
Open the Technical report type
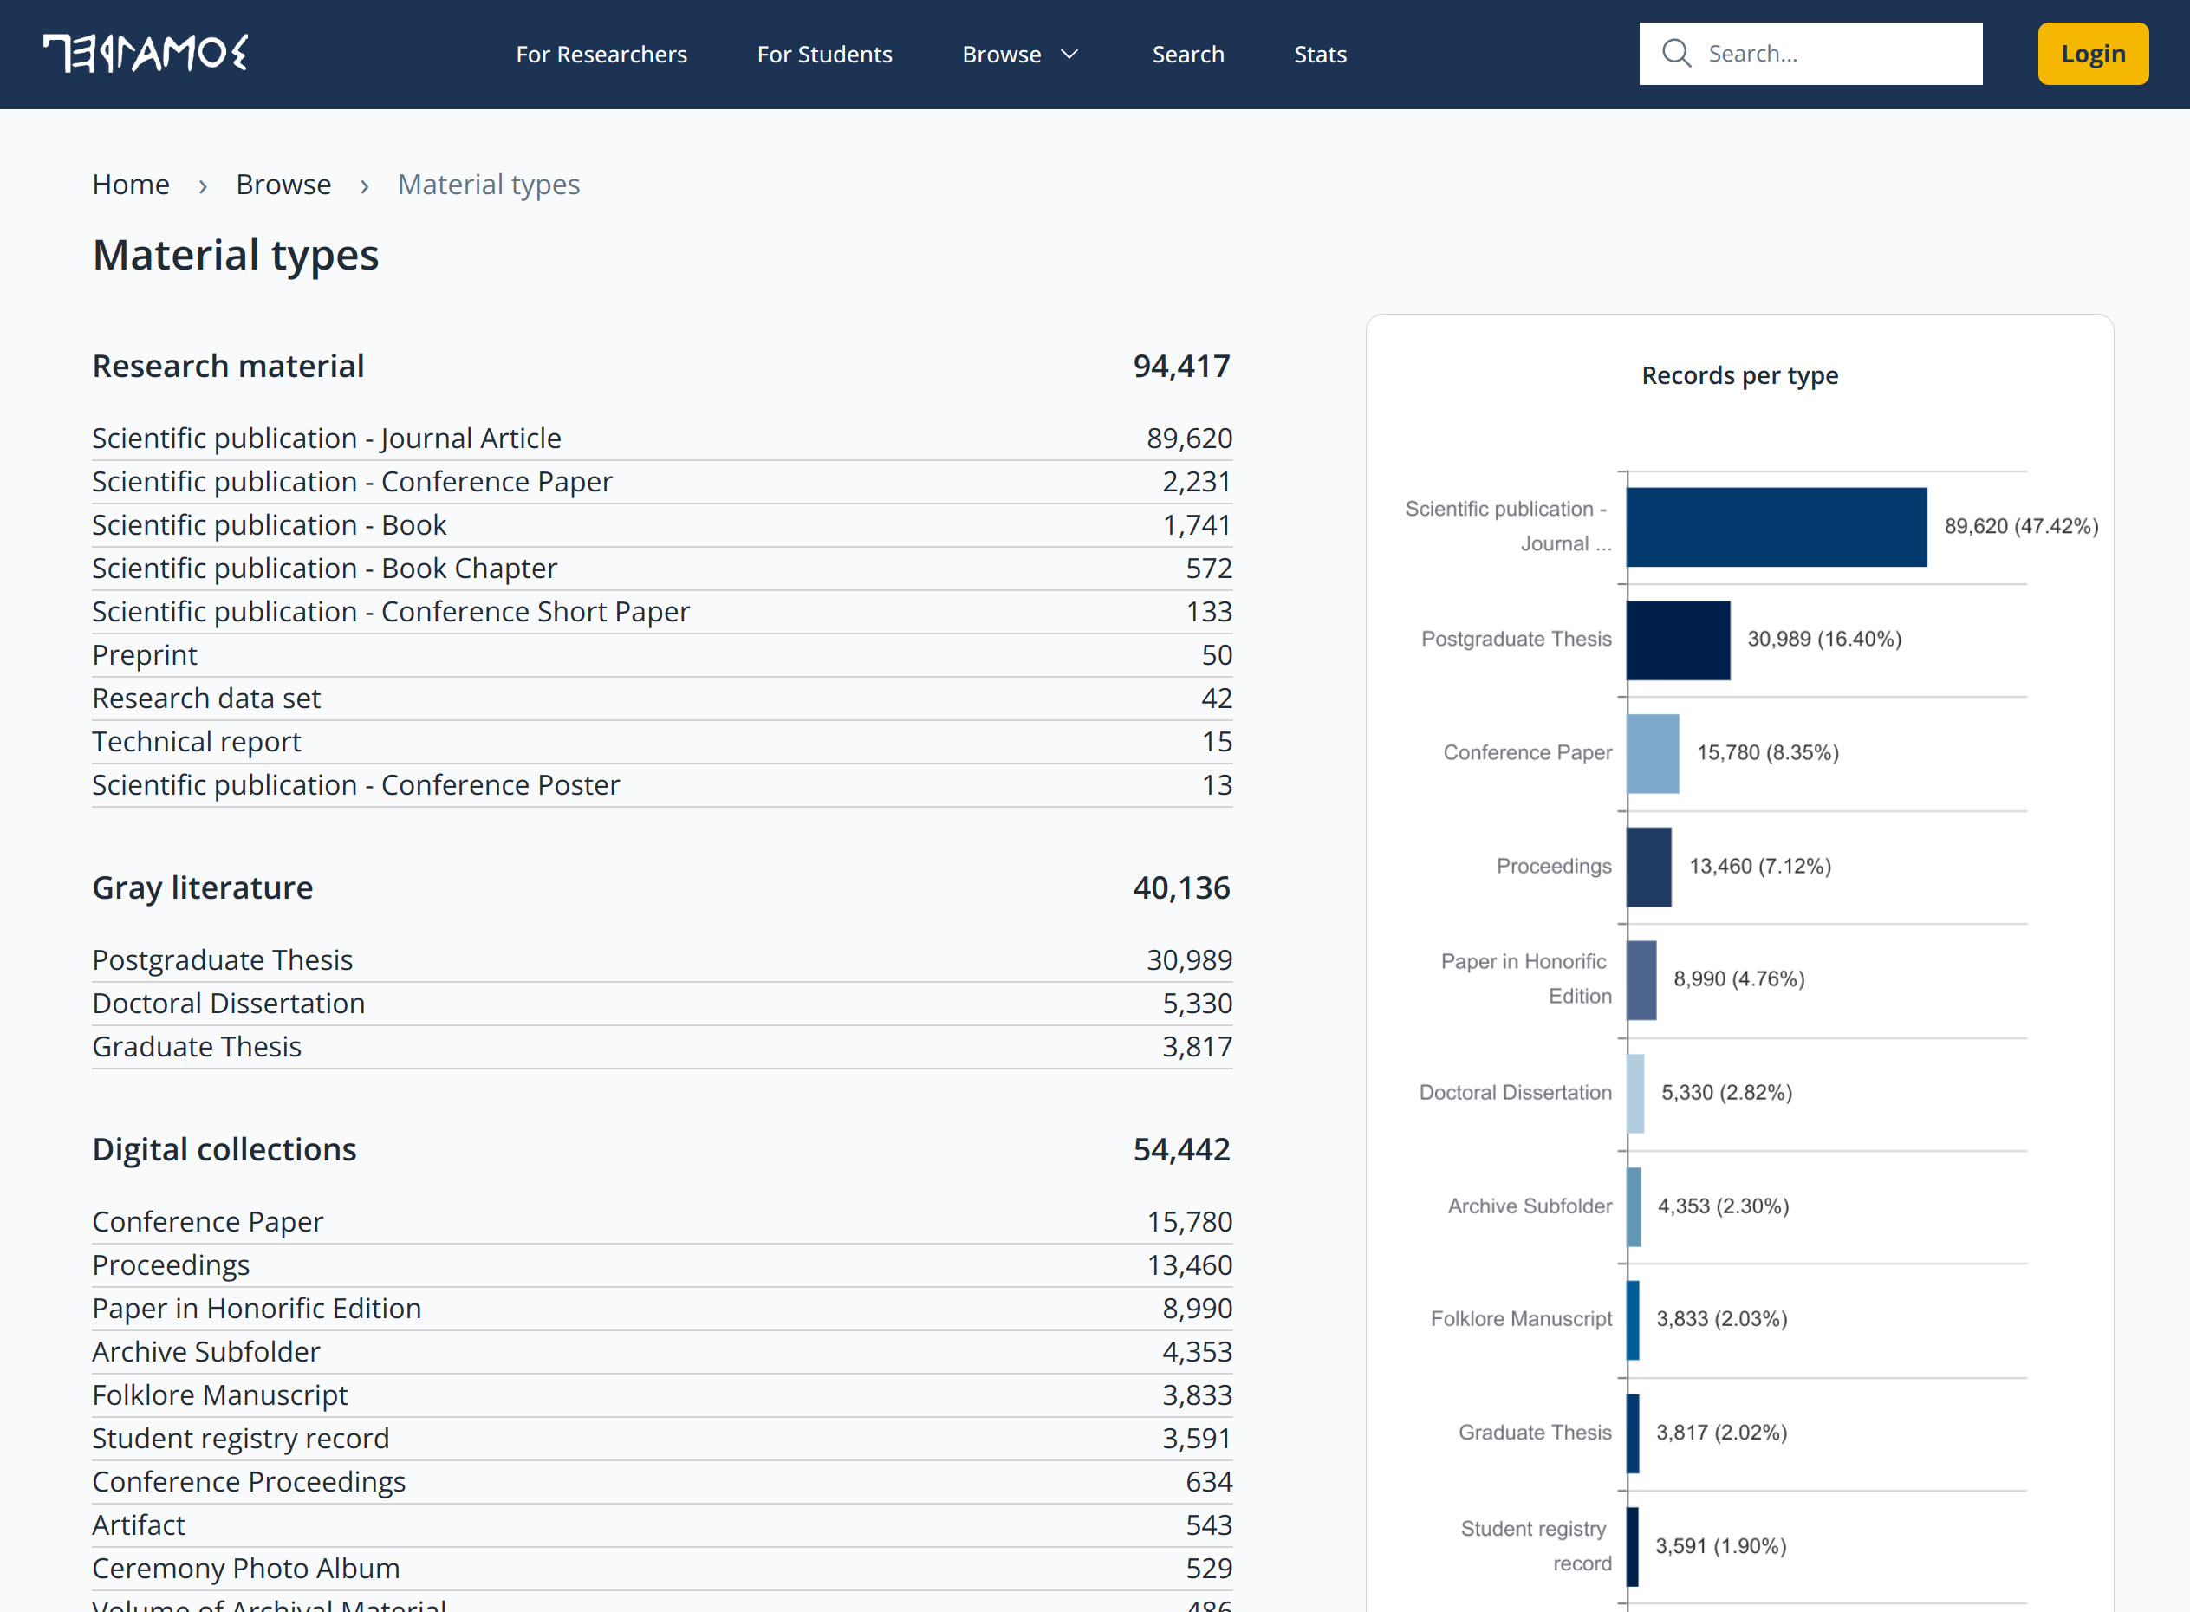click(661, 742)
